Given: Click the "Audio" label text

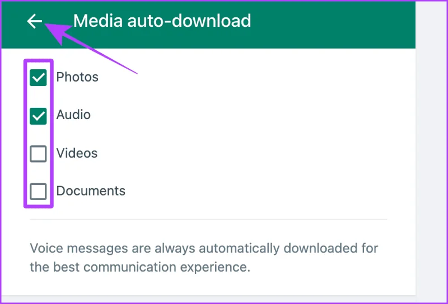Looking at the screenshot, I should point(73,115).
